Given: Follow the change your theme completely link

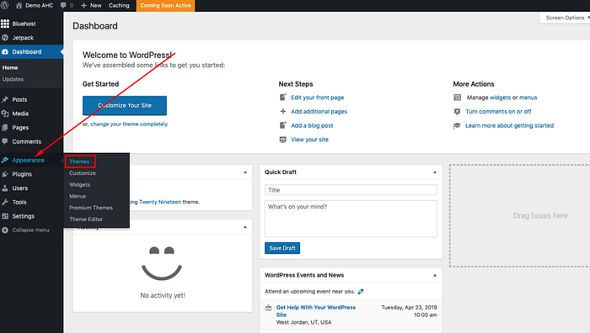Looking at the screenshot, I should (x=129, y=124).
